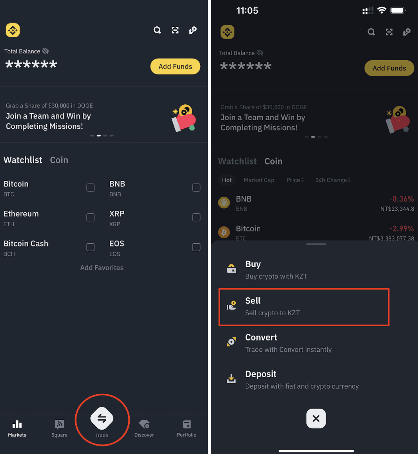
Task: Tap the search magnifier in left screen
Action: [157, 30]
